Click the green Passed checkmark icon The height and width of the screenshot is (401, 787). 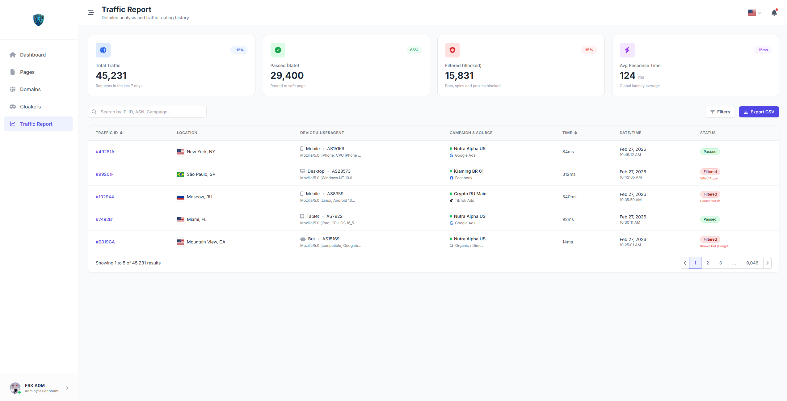tap(278, 50)
